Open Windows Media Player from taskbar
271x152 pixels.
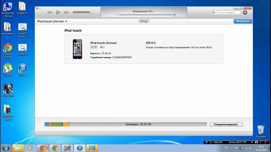click(30, 148)
